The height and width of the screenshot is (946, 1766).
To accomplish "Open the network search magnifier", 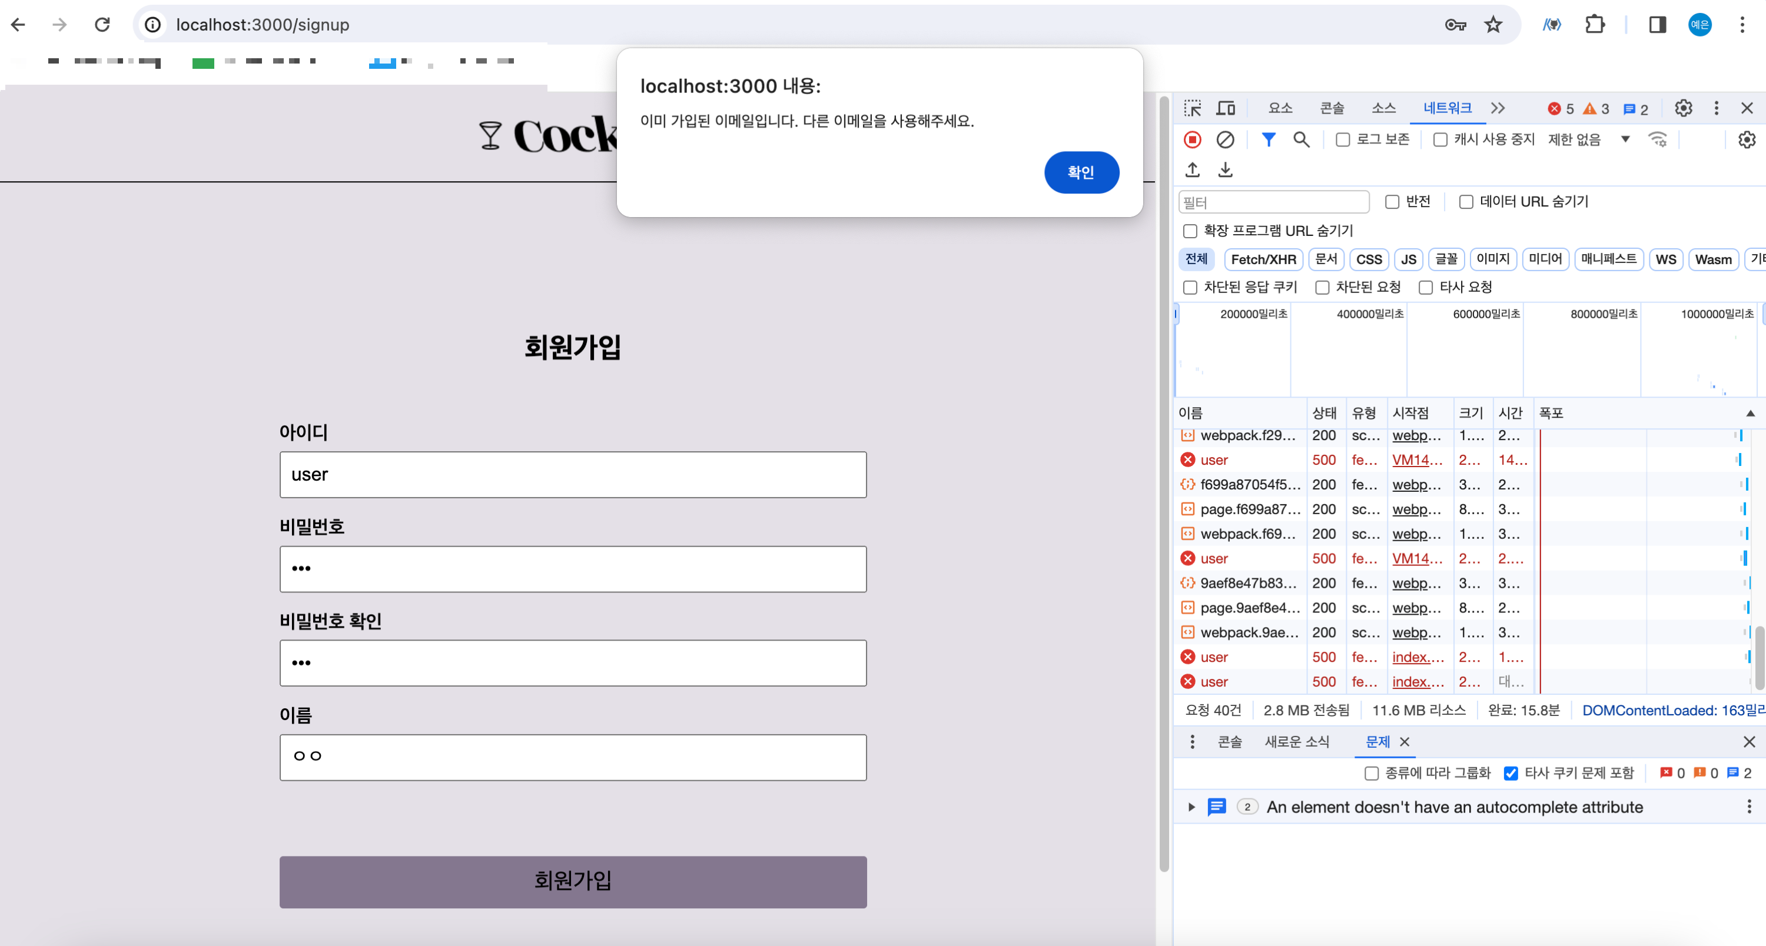I will point(1300,140).
